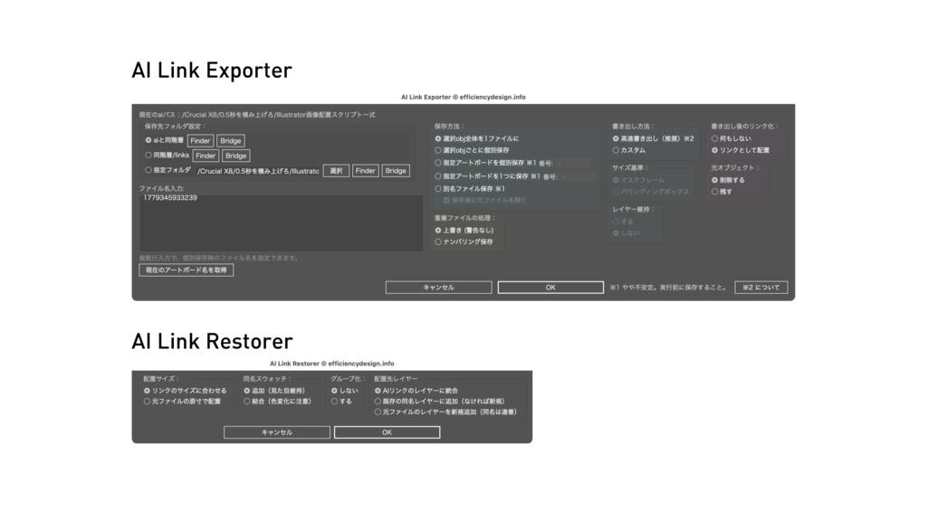This screenshot has width=927, height=521.
Task: Select 'する' under レイヤー維持
Action: point(616,222)
